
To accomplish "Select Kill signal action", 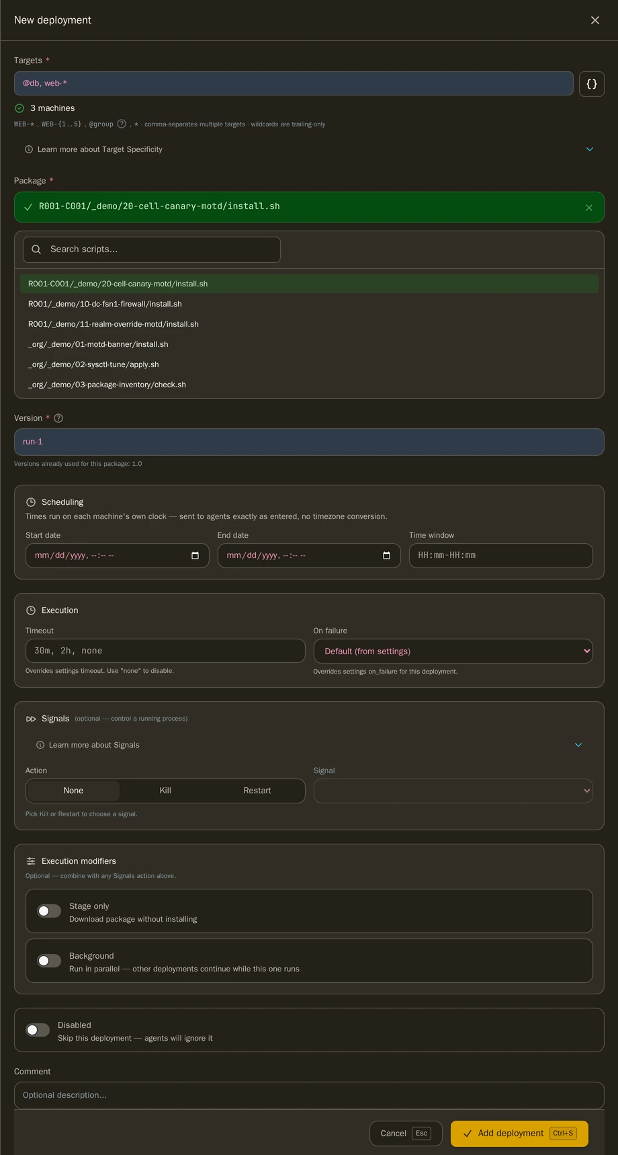I will click(165, 791).
